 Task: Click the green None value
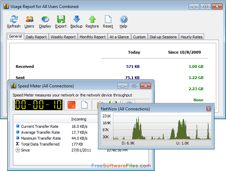(198, 100)
